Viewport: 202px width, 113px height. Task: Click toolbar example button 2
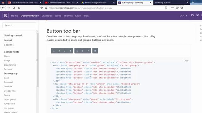(59, 51)
